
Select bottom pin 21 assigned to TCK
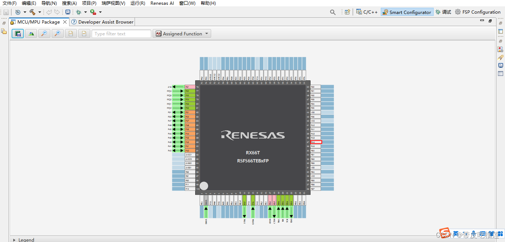point(287,200)
